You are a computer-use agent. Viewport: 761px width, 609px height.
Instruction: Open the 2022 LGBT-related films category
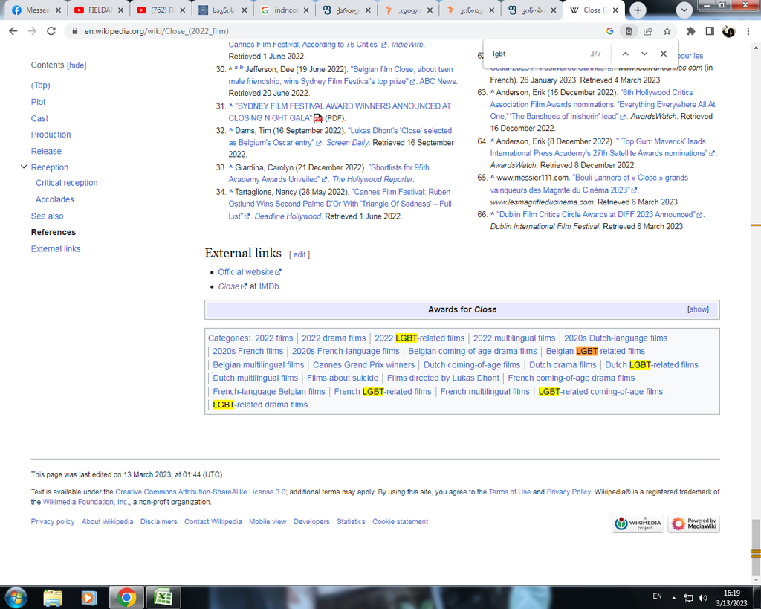419,338
